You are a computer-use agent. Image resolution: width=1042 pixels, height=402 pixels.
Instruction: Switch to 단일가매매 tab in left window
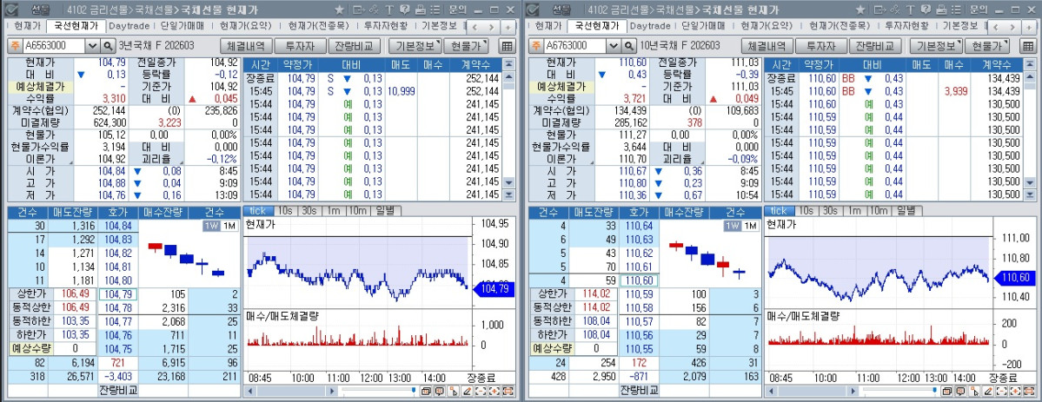coord(183,27)
